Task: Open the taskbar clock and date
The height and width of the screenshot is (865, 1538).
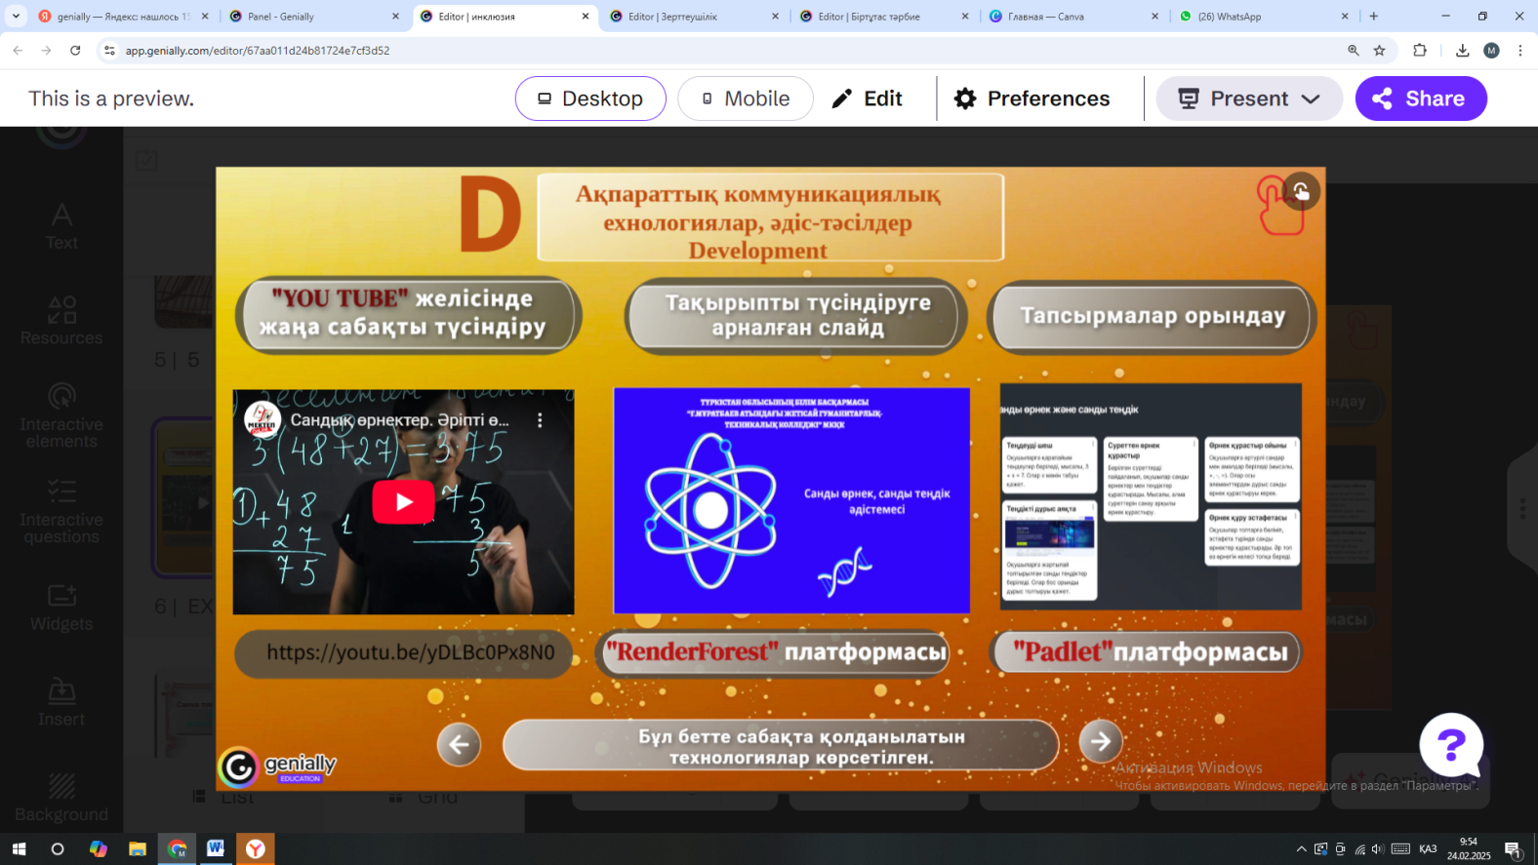Action: pos(1469,848)
